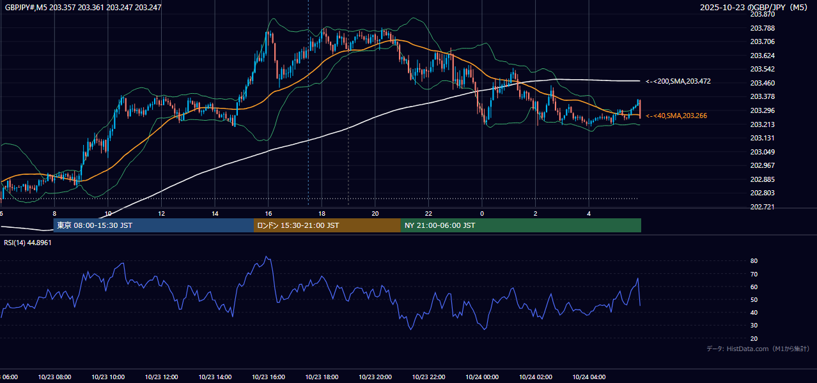Click hour tick 22 under the price chart
Screen dimensions: 817x383
click(x=428, y=213)
